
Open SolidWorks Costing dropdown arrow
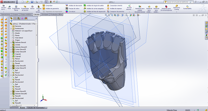point(177,12)
